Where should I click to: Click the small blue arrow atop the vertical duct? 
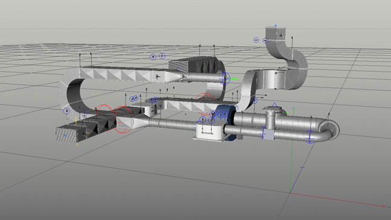[x=276, y=25]
